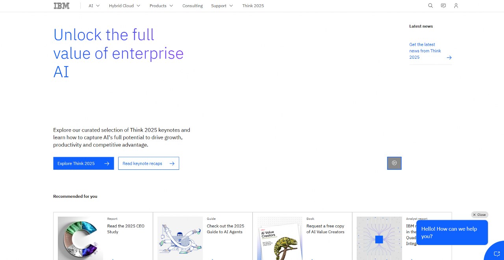This screenshot has height=260, width=504.
Task: Click the chat launcher bubble icon
Action: coord(497,254)
